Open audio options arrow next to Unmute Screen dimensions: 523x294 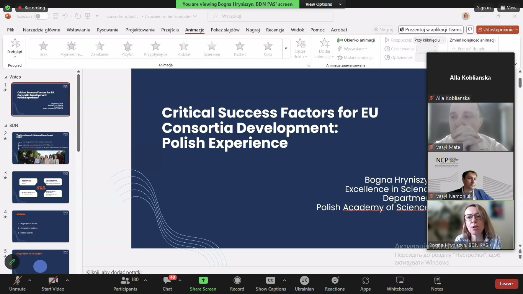30,280
